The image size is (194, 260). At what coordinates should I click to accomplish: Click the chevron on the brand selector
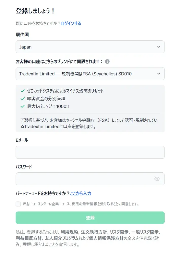coord(159,74)
